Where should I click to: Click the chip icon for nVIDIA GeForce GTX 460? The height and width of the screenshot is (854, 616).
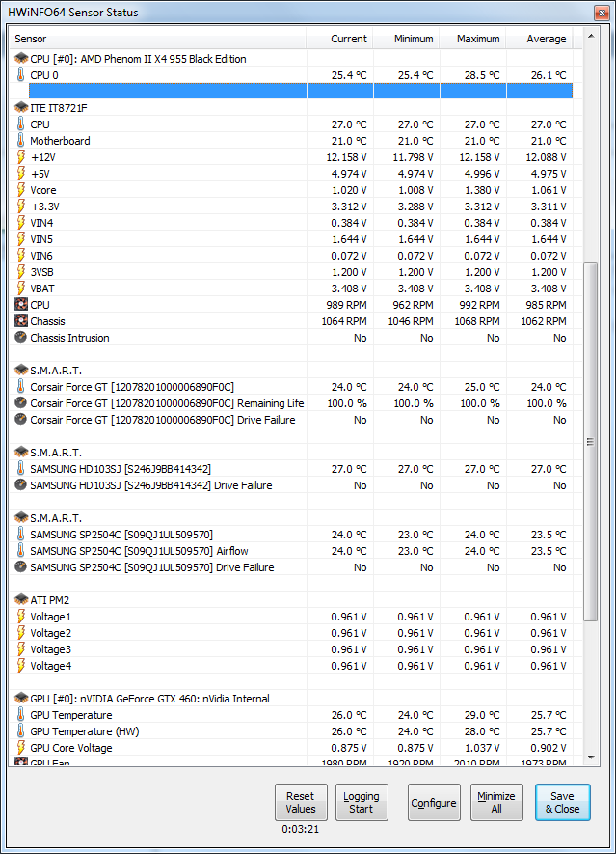click(x=21, y=698)
